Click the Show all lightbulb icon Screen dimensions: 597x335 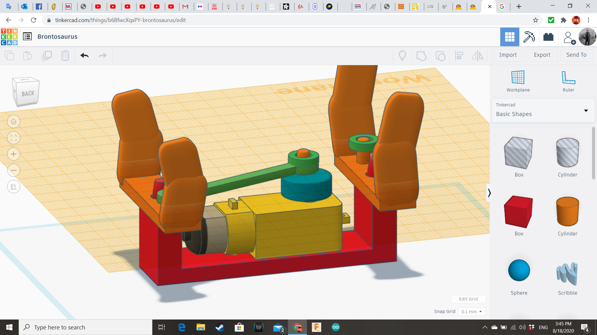pyautogui.click(x=402, y=56)
